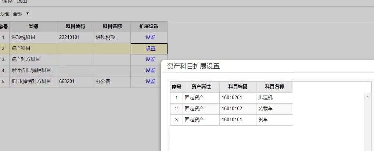This screenshot has height=151, width=374.
Task: Click the 22210101 subject code cell
Action: [x=75, y=37]
